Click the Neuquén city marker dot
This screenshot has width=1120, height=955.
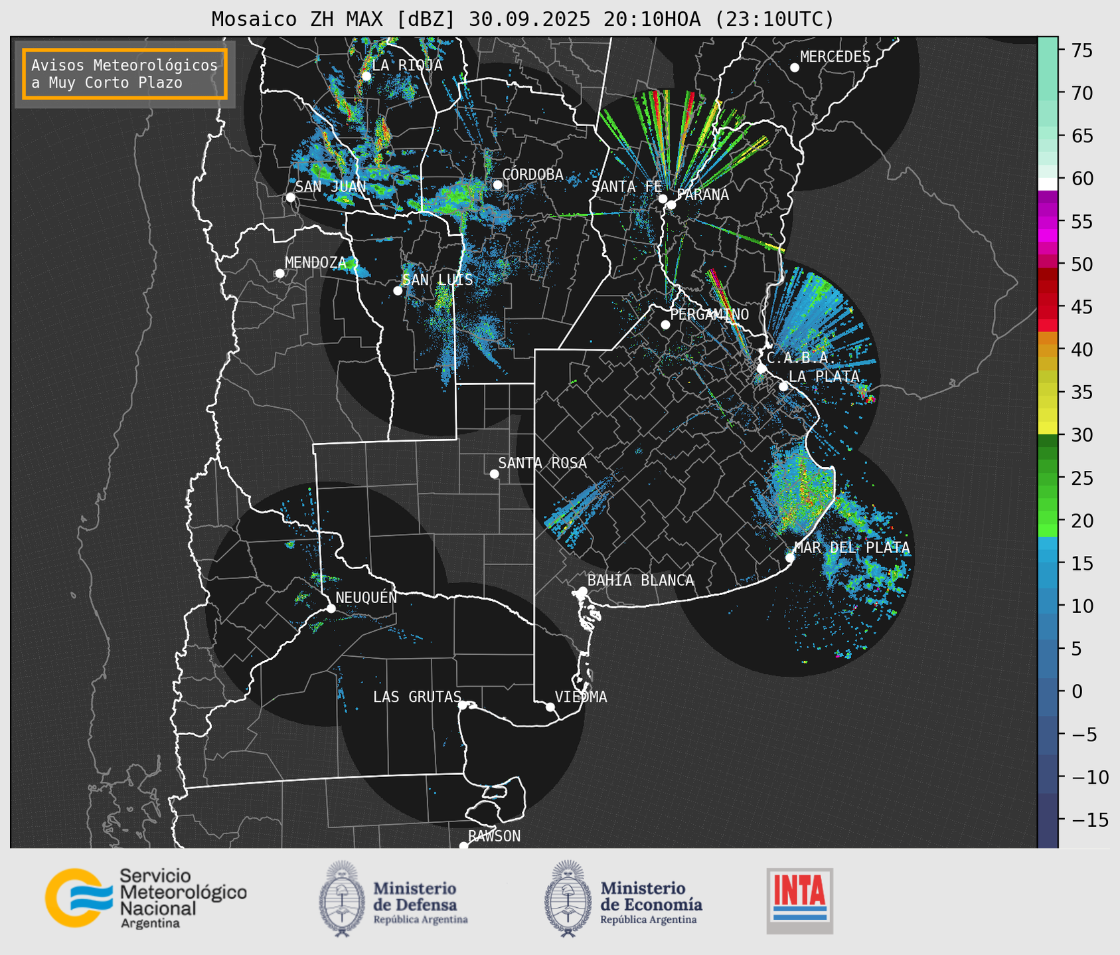(331, 608)
